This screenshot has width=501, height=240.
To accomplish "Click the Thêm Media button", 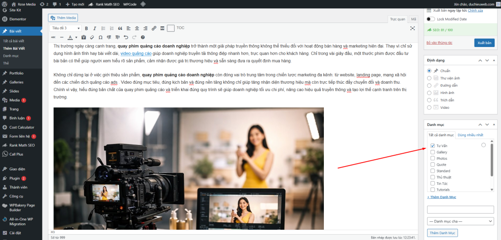I will click(63, 18).
